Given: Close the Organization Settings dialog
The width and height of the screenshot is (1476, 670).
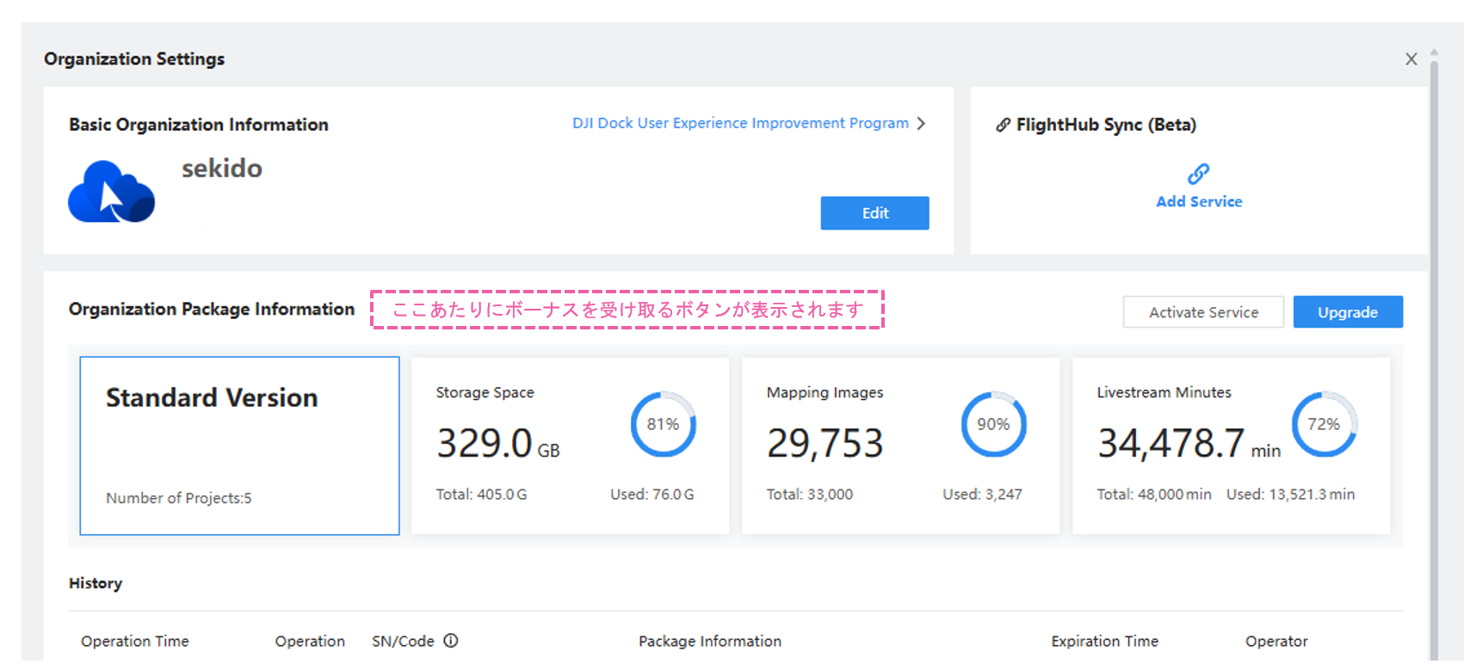Looking at the screenshot, I should [1411, 59].
